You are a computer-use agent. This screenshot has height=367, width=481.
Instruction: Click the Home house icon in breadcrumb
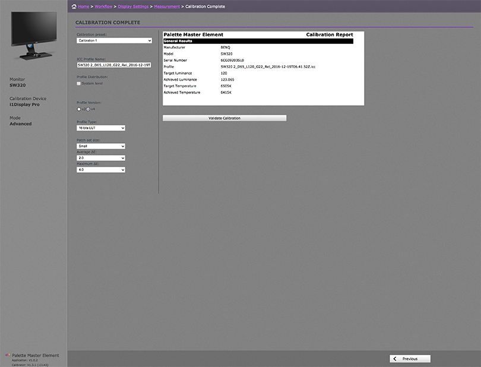pyautogui.click(x=74, y=7)
